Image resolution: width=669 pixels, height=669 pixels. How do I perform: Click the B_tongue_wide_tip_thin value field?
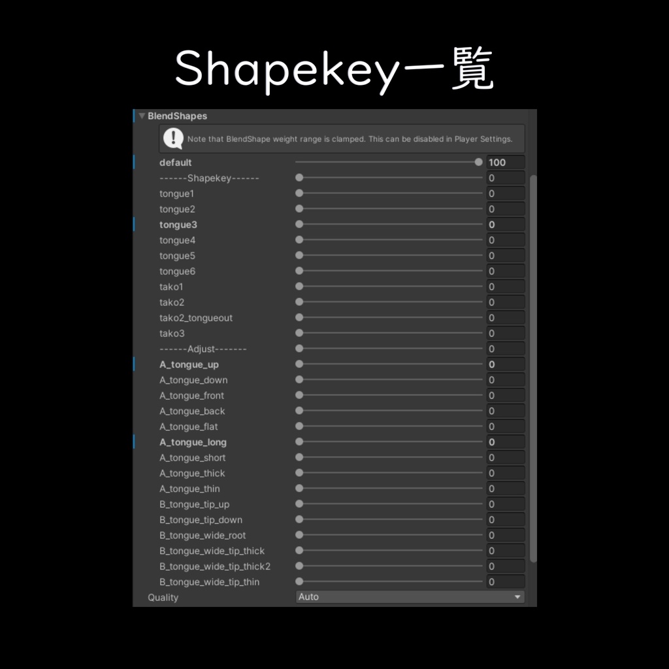(x=506, y=582)
